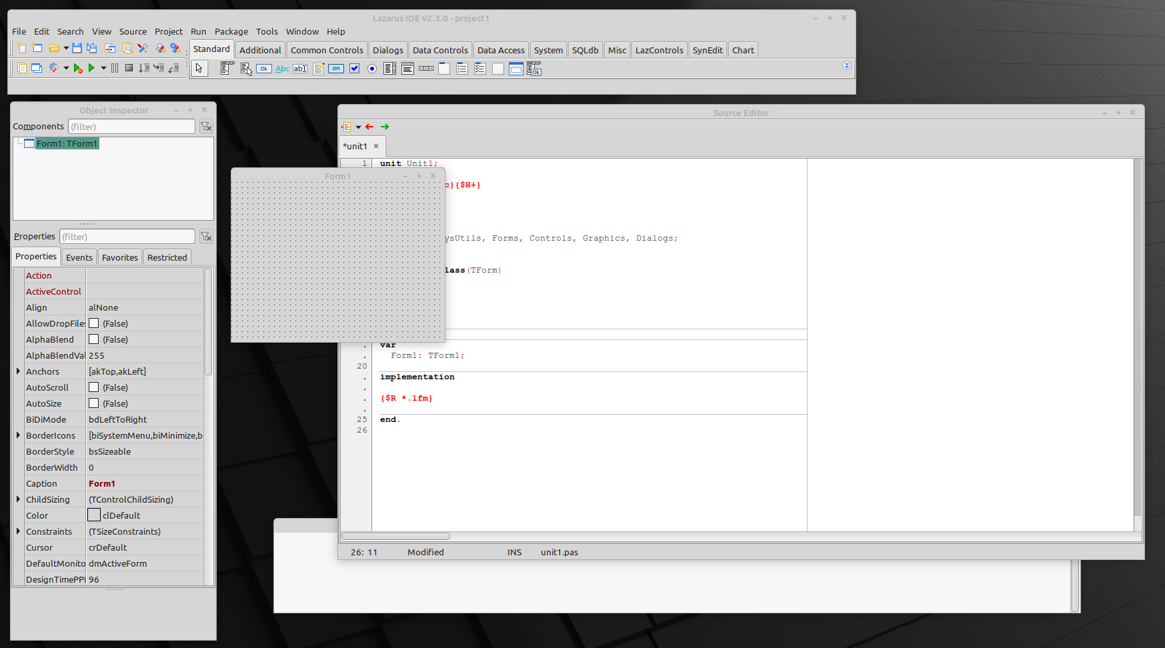Select the TToggleBox component in palette
The image size is (1165, 648).
click(336, 68)
